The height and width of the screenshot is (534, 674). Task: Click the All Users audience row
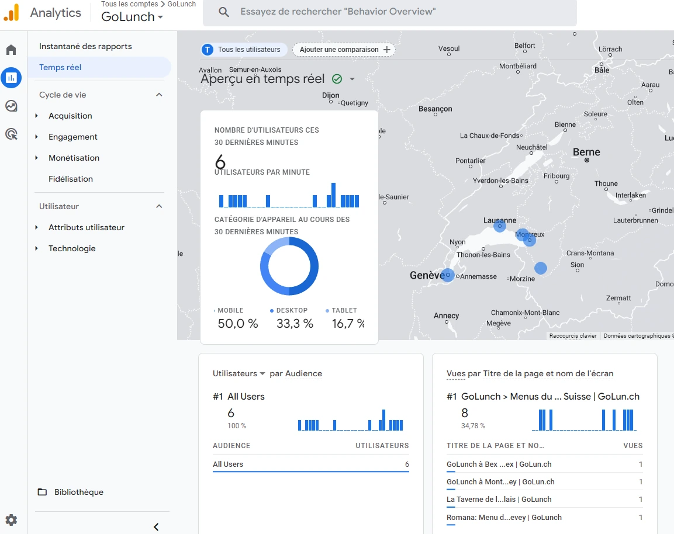pyautogui.click(x=311, y=464)
